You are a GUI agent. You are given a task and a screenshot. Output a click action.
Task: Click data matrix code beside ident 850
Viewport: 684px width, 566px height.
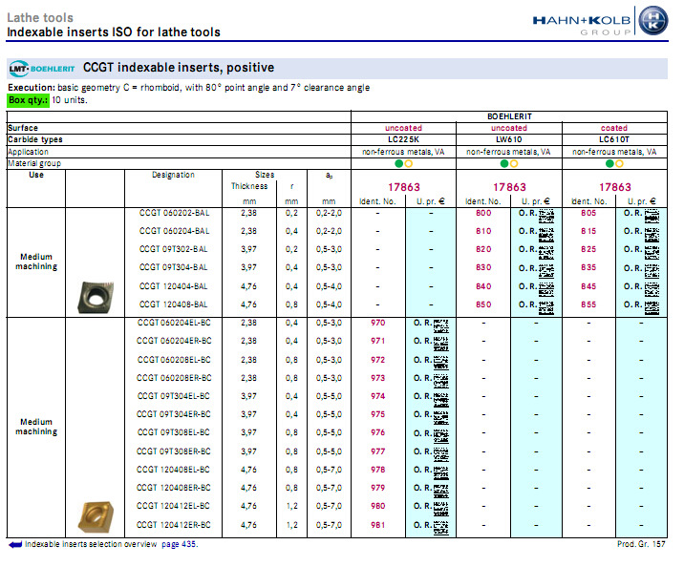[x=546, y=307]
